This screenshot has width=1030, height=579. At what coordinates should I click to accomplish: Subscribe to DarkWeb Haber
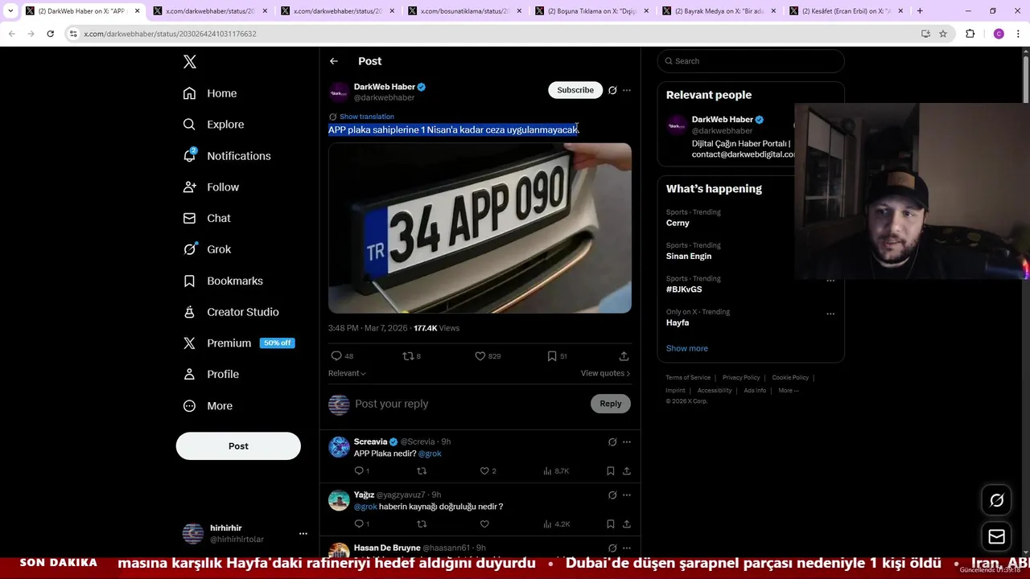(575, 90)
